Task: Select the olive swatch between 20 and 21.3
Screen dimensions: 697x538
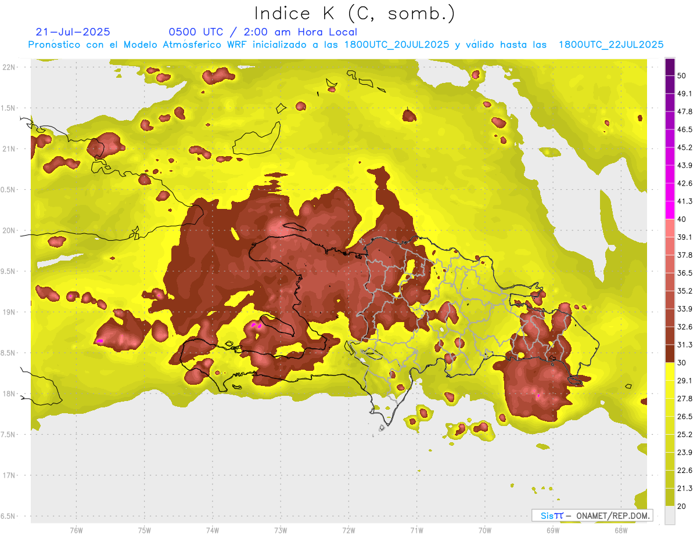Action: pos(670,497)
